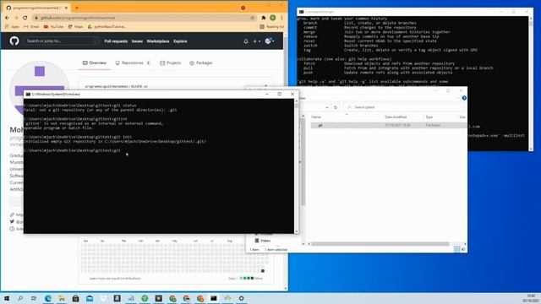Open pythonBasicTutorial bookmark
This screenshot has height=304, width=541.
tap(107, 26)
